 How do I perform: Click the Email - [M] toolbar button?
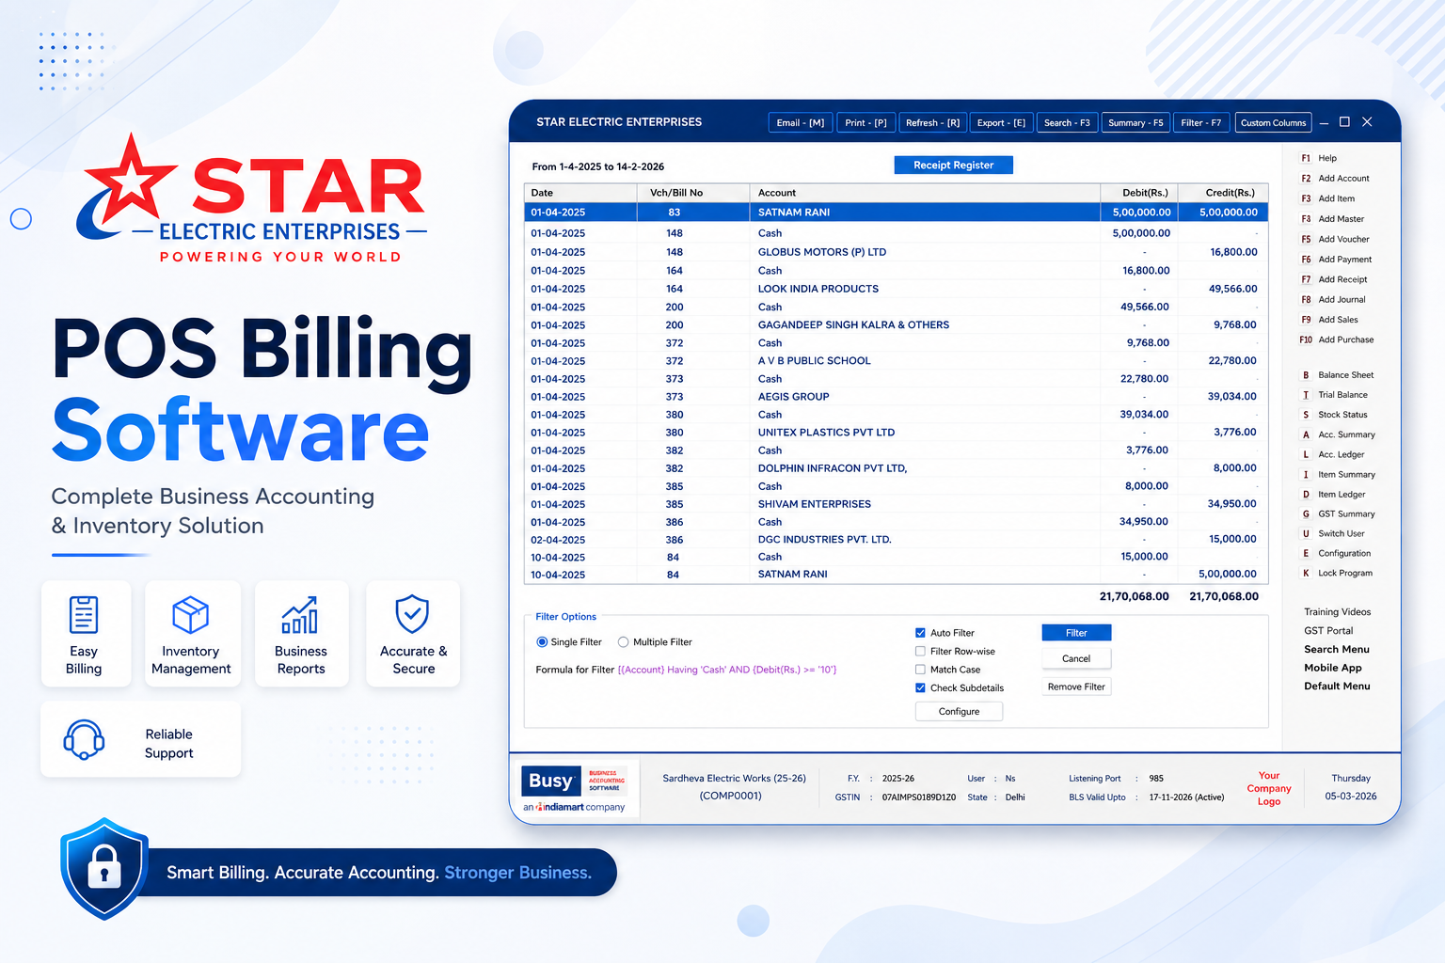pos(801,123)
